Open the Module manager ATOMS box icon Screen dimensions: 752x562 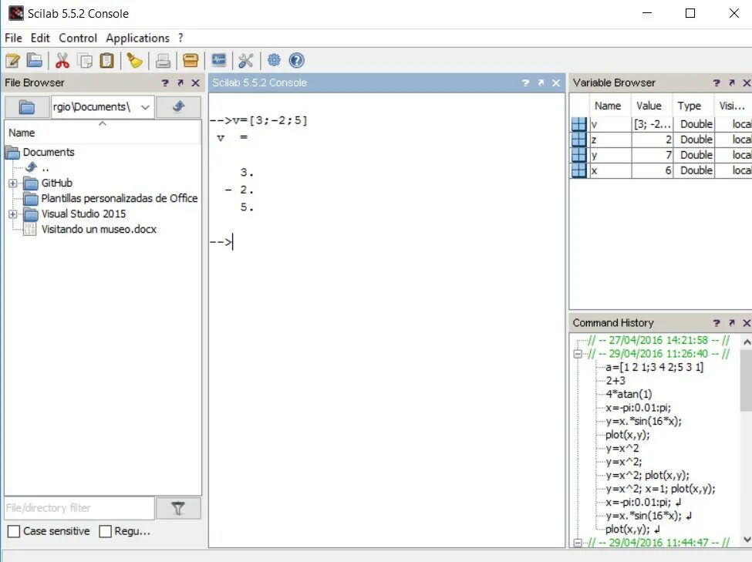pyautogui.click(x=191, y=60)
